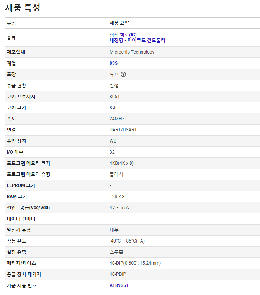
Task: Select the 24MHz speed value
Action: click(117, 119)
